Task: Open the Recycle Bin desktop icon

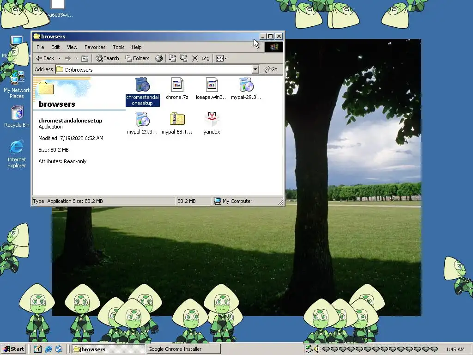Action: click(x=17, y=116)
